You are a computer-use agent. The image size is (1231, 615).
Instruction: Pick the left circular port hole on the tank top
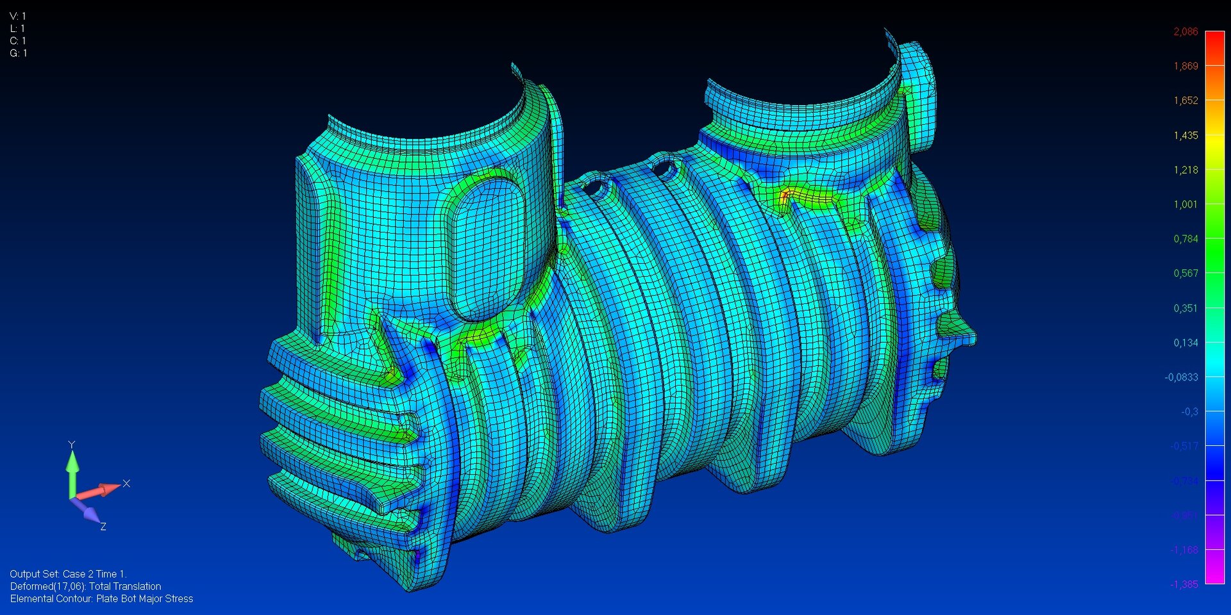(x=598, y=189)
